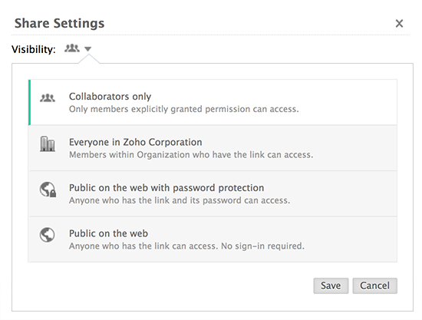Screen dimensions: 422x320
Task: Close the Share Settings dialog
Action: tap(399, 24)
